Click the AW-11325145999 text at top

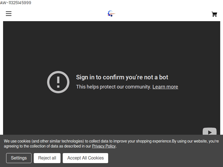tap(16, 3)
